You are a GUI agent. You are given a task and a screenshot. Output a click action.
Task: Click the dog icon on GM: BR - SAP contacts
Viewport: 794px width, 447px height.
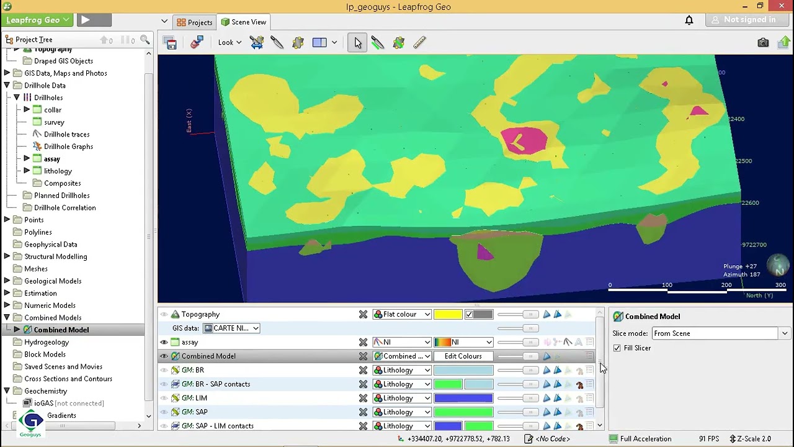(x=579, y=384)
